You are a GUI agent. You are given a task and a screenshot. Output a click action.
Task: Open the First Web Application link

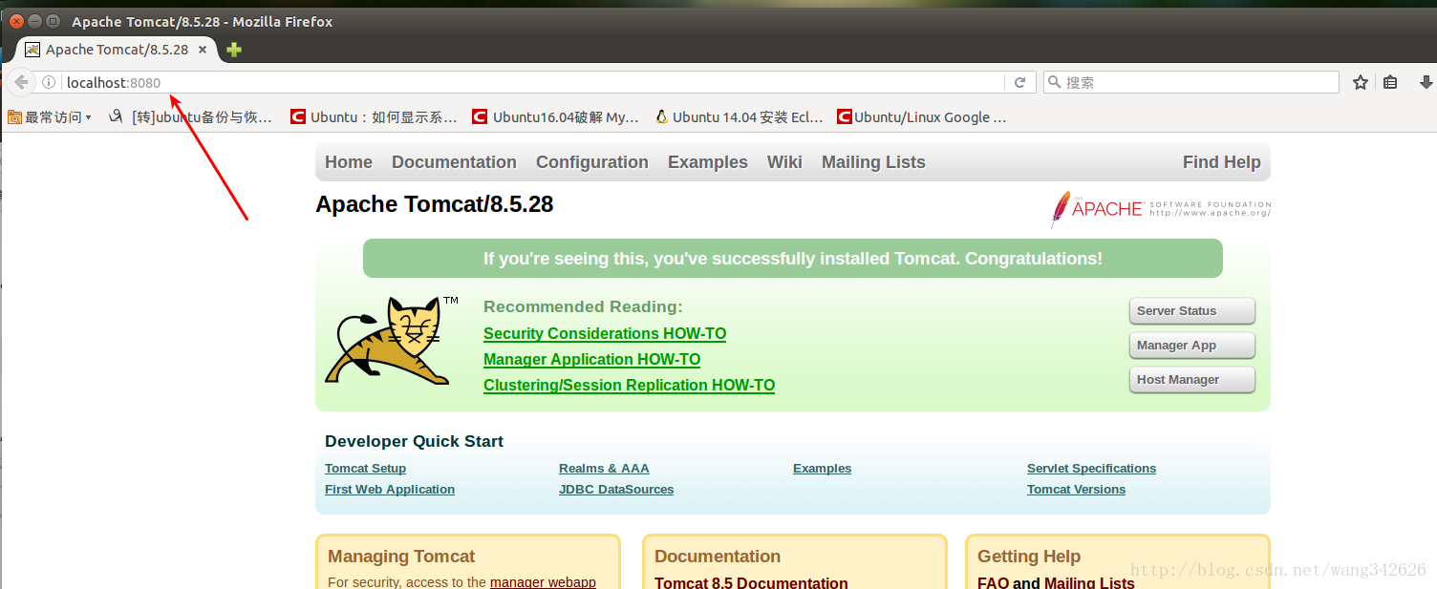390,490
